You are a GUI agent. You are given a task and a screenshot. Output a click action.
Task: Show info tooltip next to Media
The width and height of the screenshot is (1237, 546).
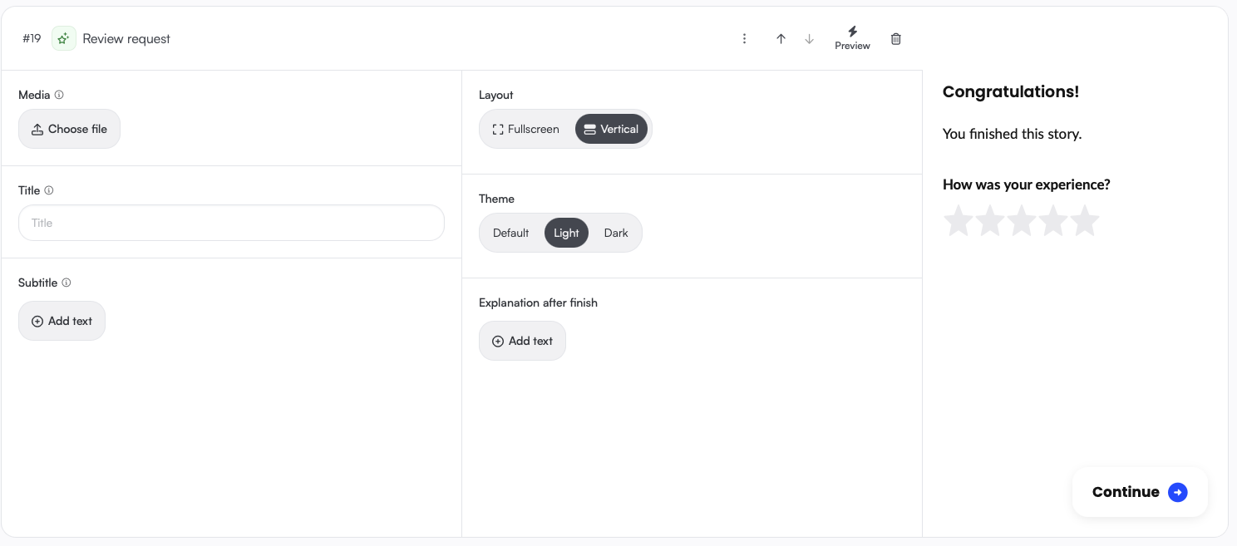59,95
